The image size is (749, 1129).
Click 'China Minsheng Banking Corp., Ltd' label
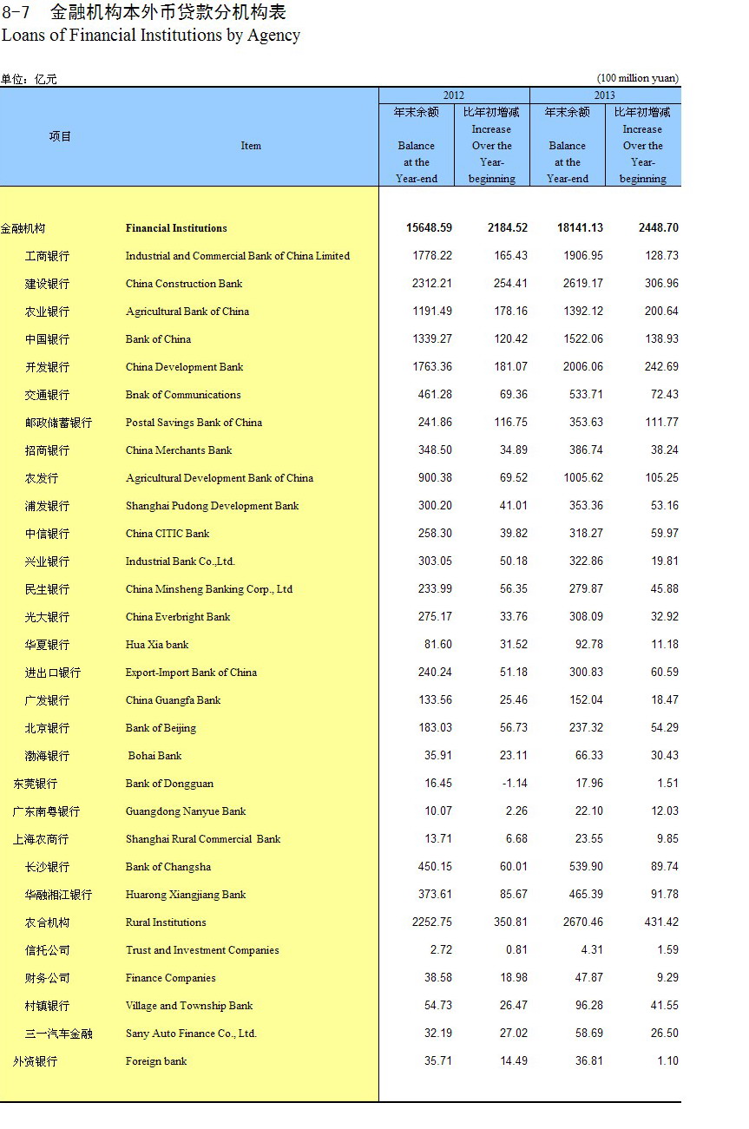click(209, 589)
